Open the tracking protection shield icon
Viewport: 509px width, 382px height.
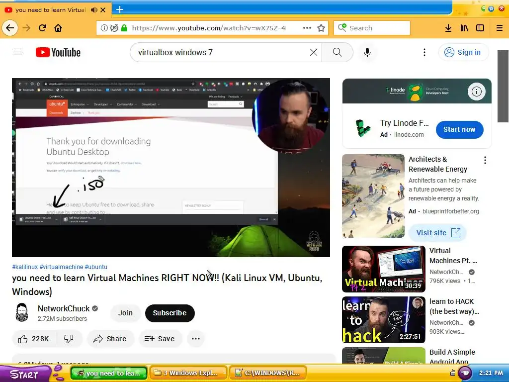pos(114,28)
